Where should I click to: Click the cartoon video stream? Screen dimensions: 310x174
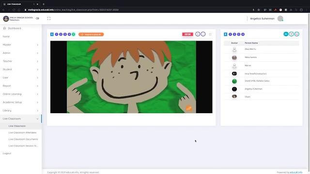(131, 77)
